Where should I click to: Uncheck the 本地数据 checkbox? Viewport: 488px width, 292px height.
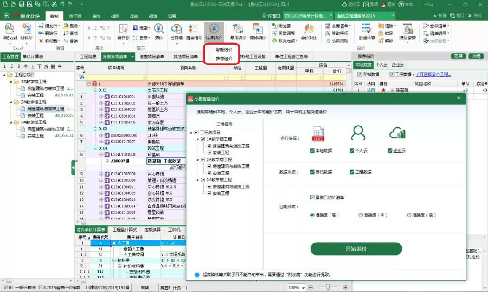311,151
